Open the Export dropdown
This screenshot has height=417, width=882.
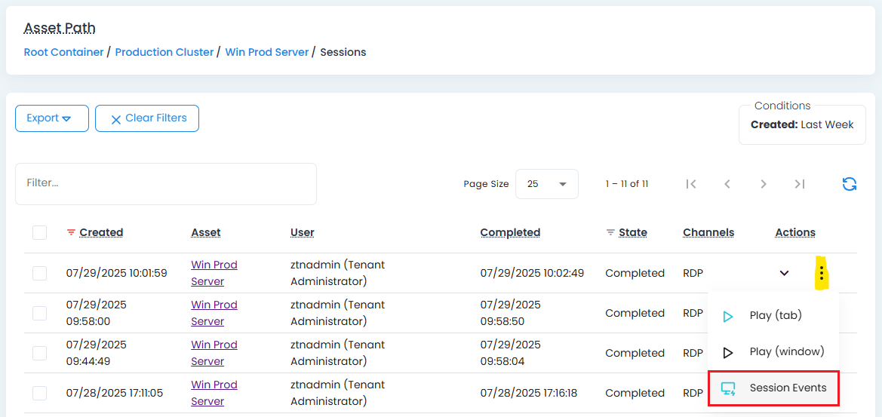[52, 118]
